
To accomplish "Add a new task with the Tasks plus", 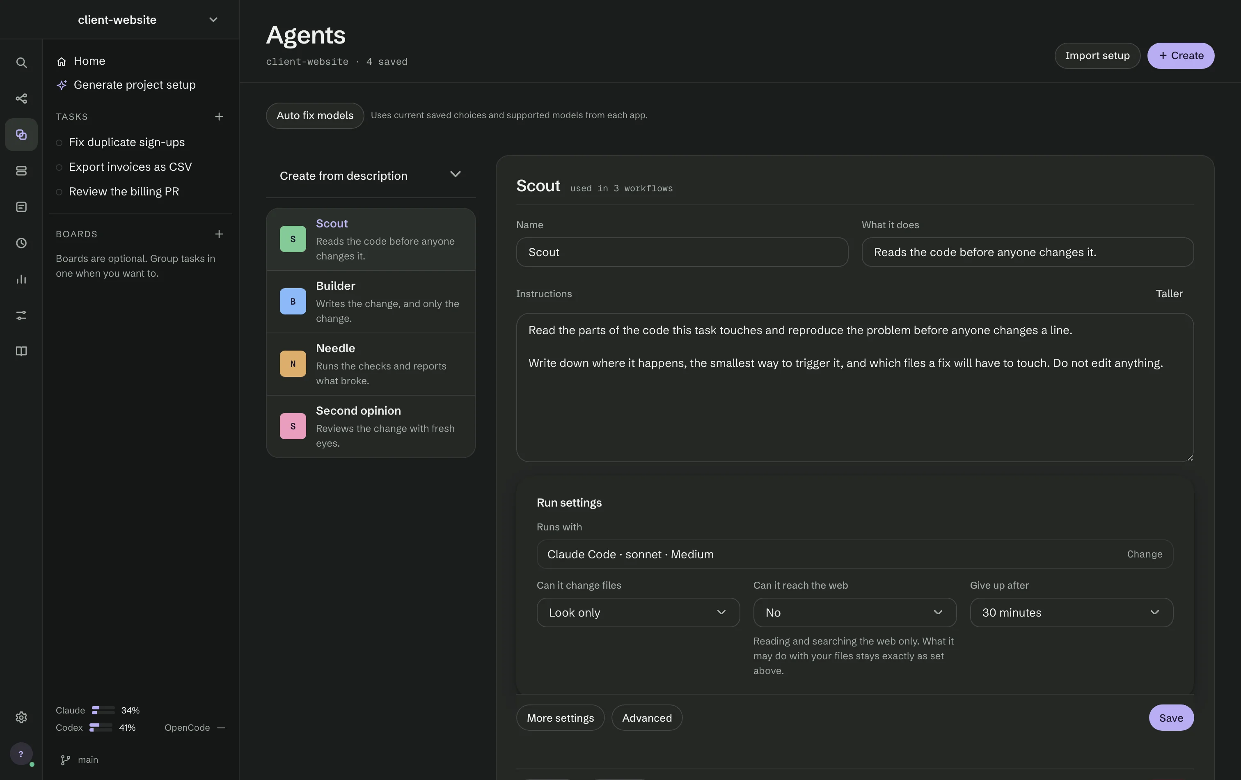I will coord(219,117).
